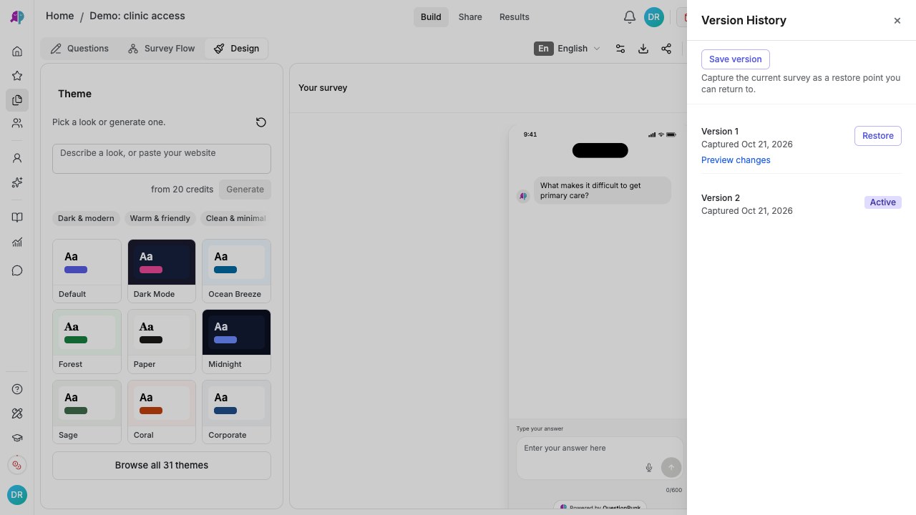This screenshot has width=916, height=515.
Task: Open the sparkle icon in the left sidebar
Action: tap(17, 182)
